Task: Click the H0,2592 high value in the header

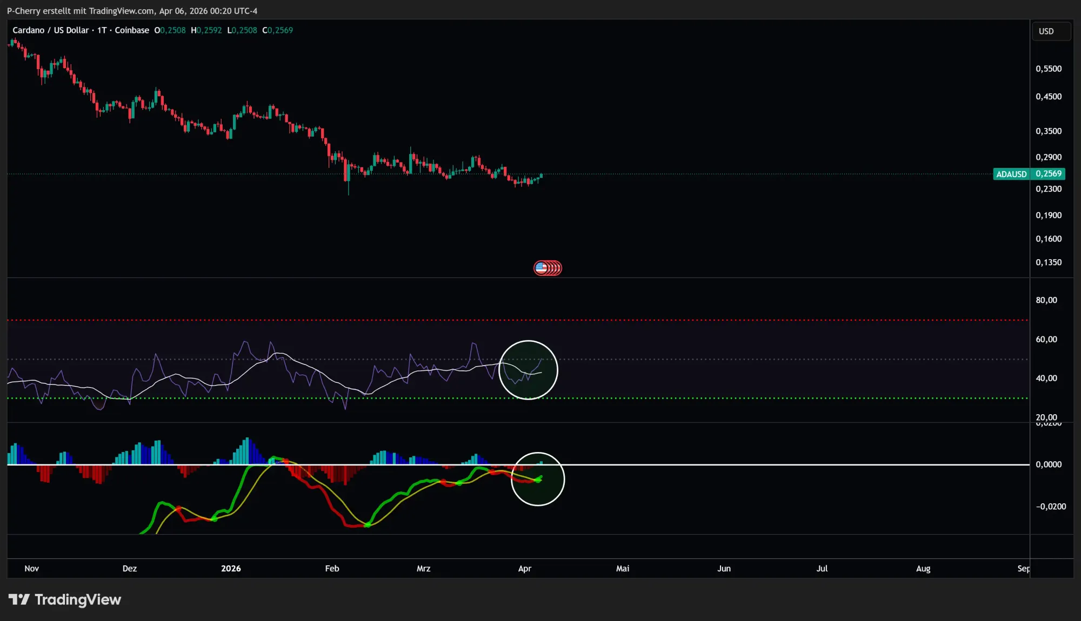Action: pos(206,30)
